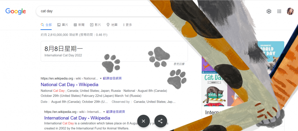Switch to the 圖片 (Images) tab

click(63, 25)
